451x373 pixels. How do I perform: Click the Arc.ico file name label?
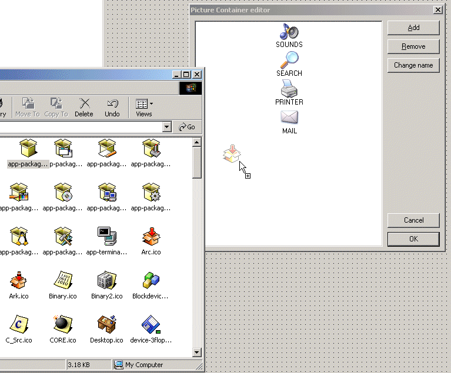[151, 252]
